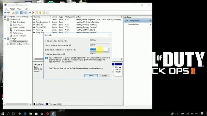Collapse Disk Management section in Actions pane
The width and height of the screenshot is (207, 116).
150,21
